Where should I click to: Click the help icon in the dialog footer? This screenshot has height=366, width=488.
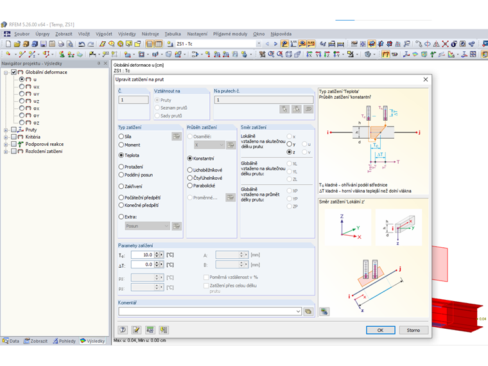[x=121, y=330]
